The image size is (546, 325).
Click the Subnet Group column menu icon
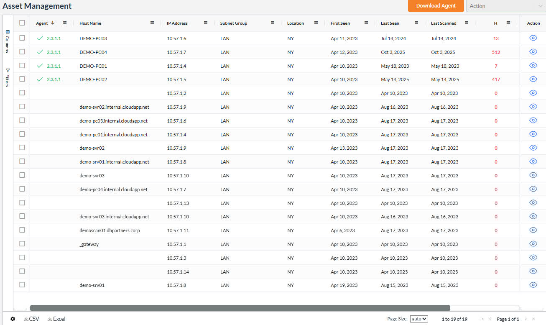[x=273, y=23]
